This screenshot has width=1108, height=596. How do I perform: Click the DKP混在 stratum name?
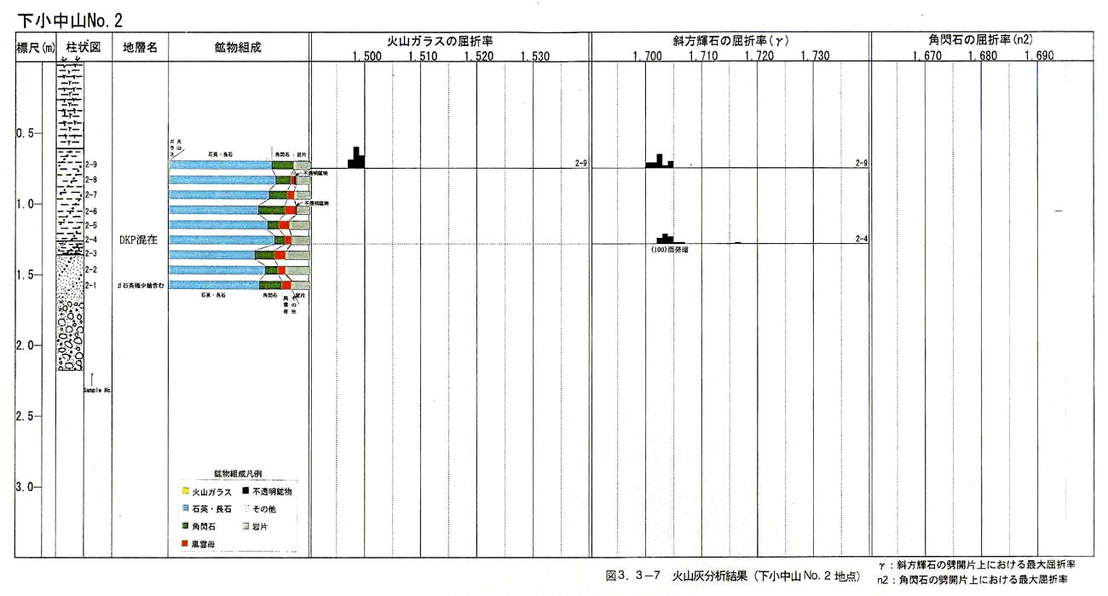pyautogui.click(x=139, y=240)
